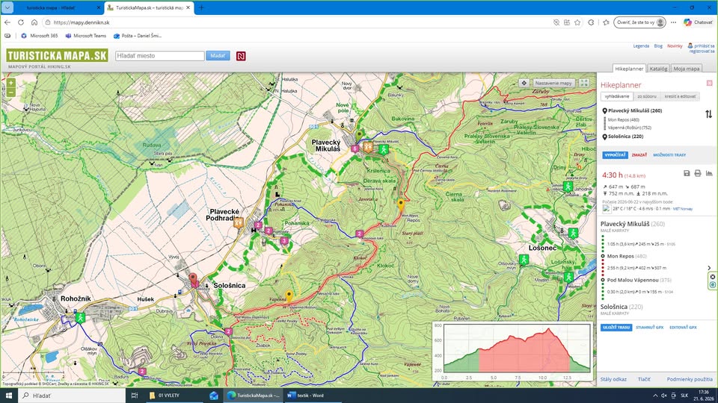Show elevation profile chart icon
The height and width of the screenshot is (403, 718).
709,173
